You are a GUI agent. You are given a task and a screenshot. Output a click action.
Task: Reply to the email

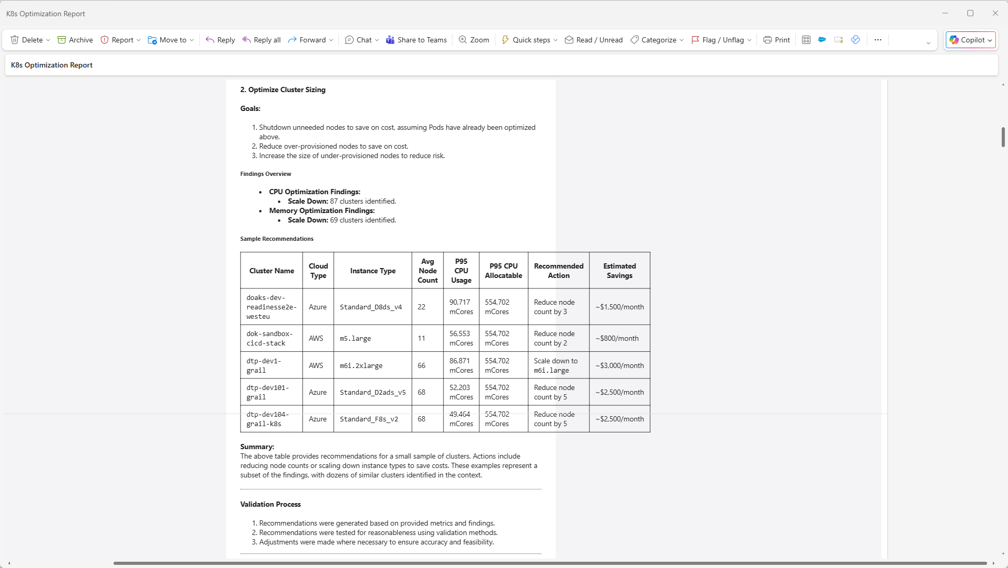(220, 40)
